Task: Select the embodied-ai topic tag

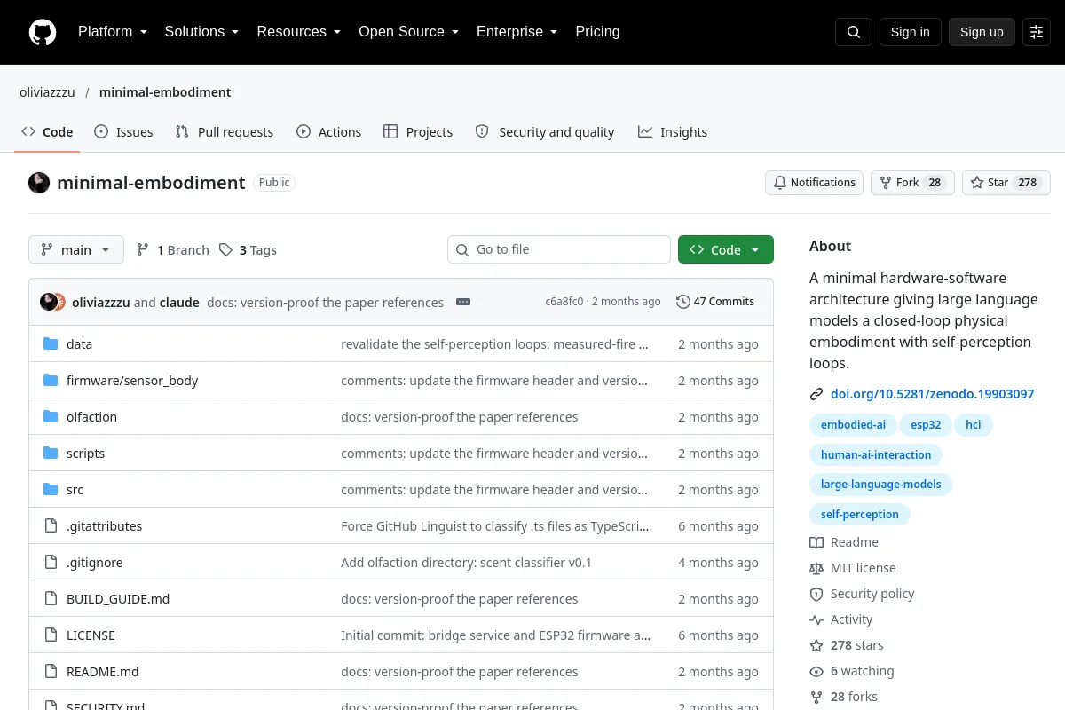Action: pyautogui.click(x=853, y=425)
